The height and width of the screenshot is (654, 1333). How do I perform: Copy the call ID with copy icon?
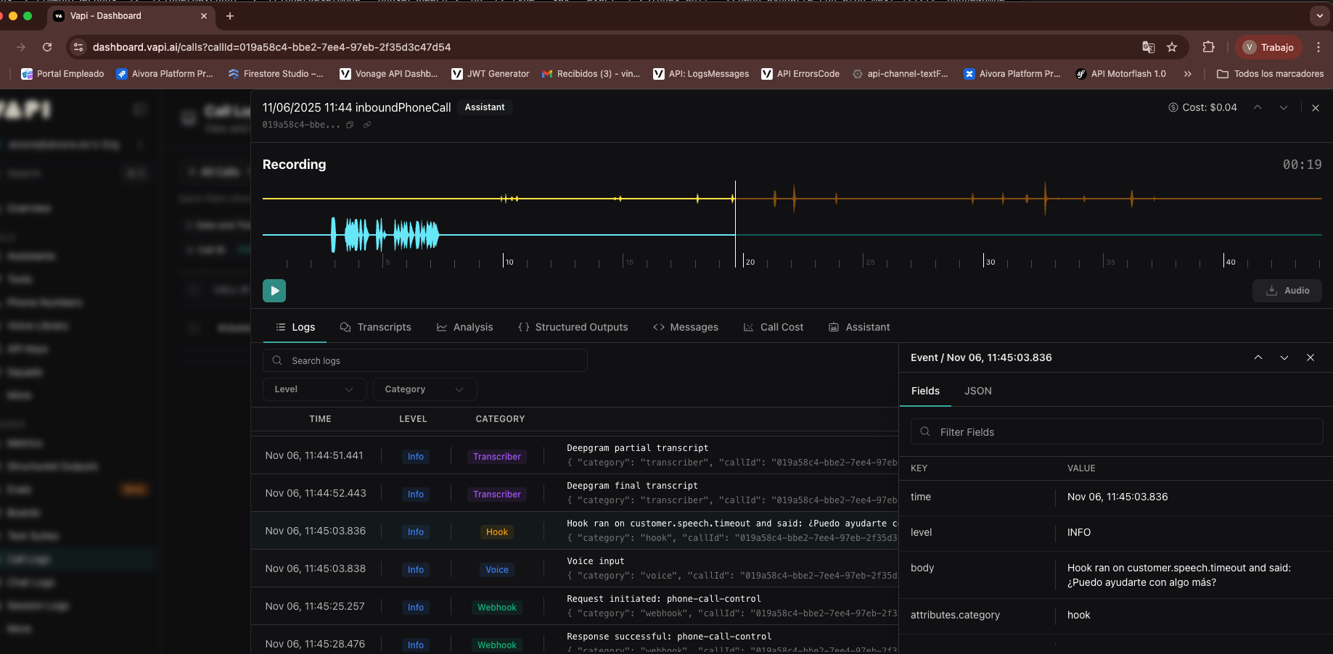point(350,125)
